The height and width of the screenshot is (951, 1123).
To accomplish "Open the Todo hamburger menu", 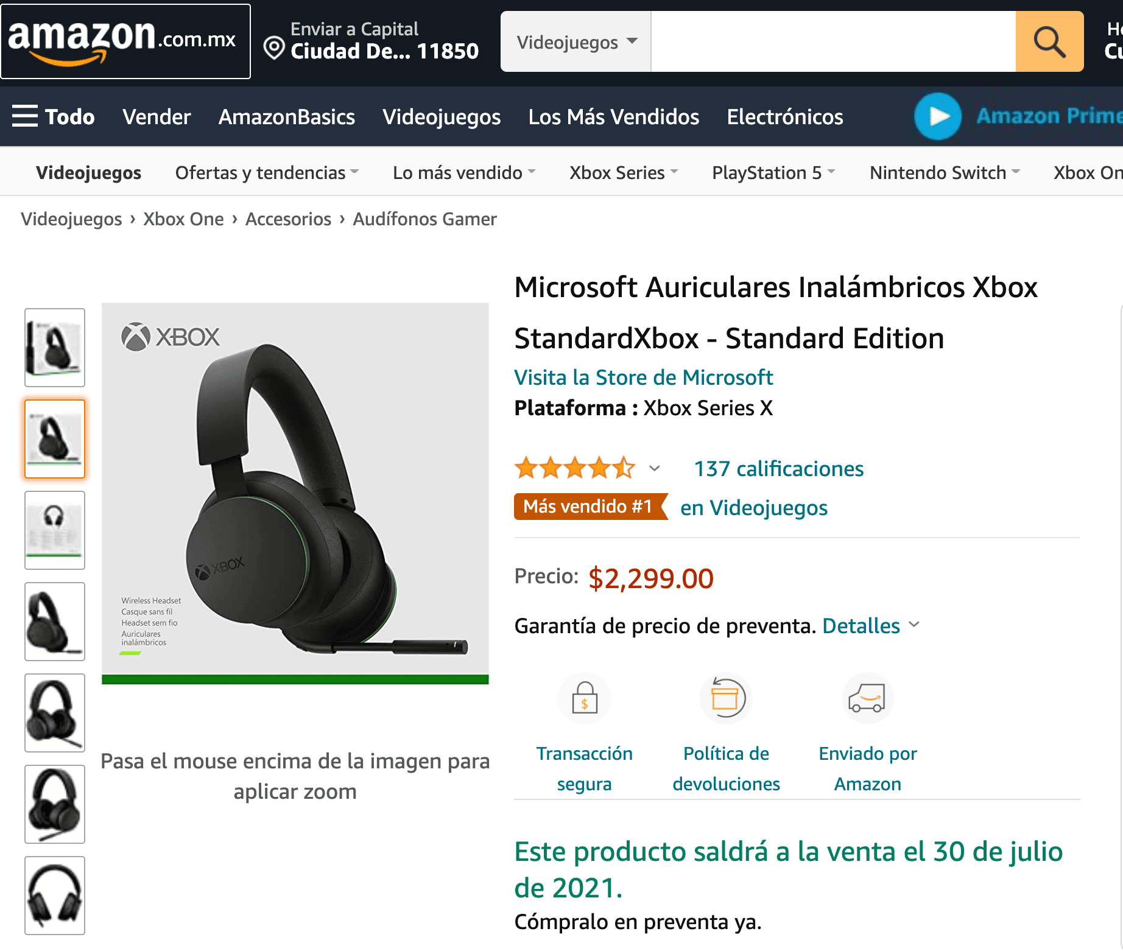I will coord(54,116).
